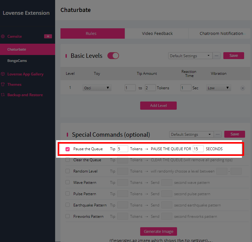
Task: Open Special Commands Default Settings dropdown
Action: (x=191, y=135)
